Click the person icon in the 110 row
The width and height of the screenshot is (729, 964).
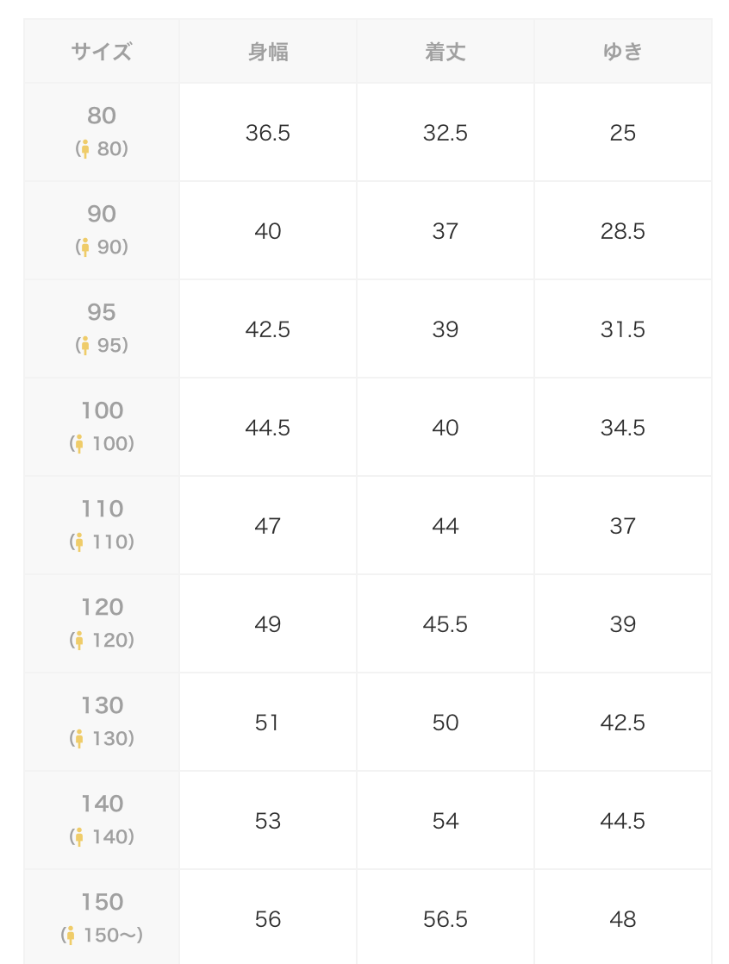click(x=79, y=542)
